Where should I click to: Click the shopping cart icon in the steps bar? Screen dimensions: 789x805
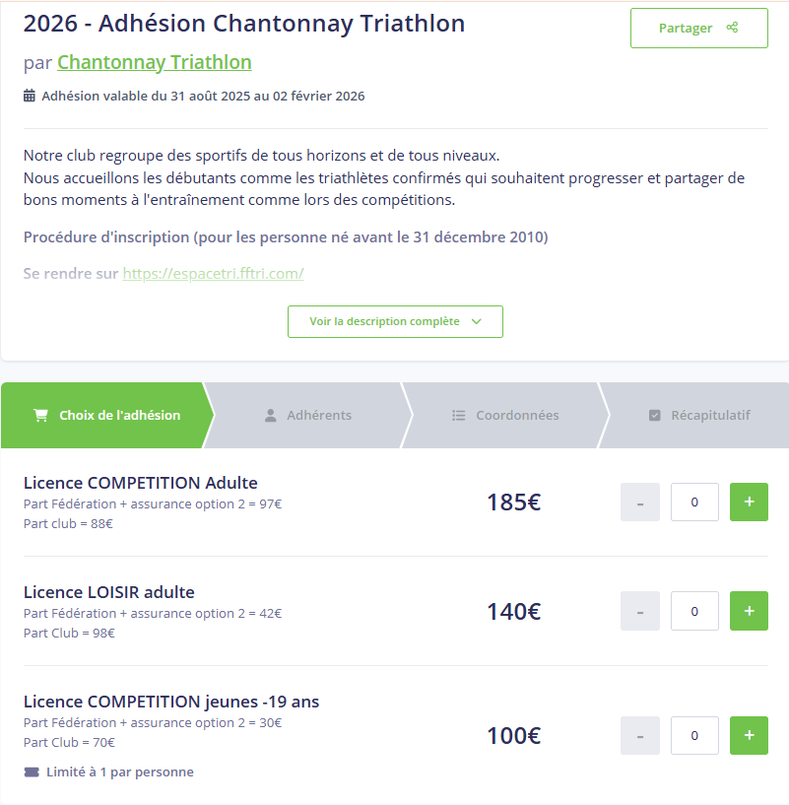click(x=40, y=415)
